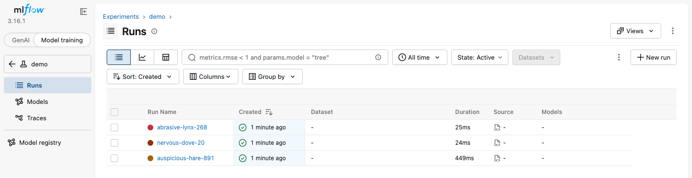The width and height of the screenshot is (692, 178).
Task: Click the orange color dot for auspicious-hare-891
Action: (150, 158)
